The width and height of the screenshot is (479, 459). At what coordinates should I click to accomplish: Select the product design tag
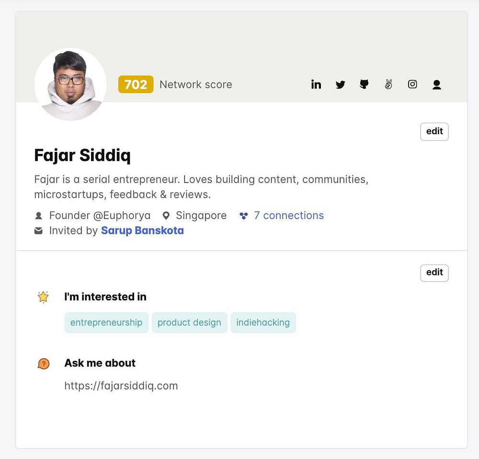coord(189,322)
